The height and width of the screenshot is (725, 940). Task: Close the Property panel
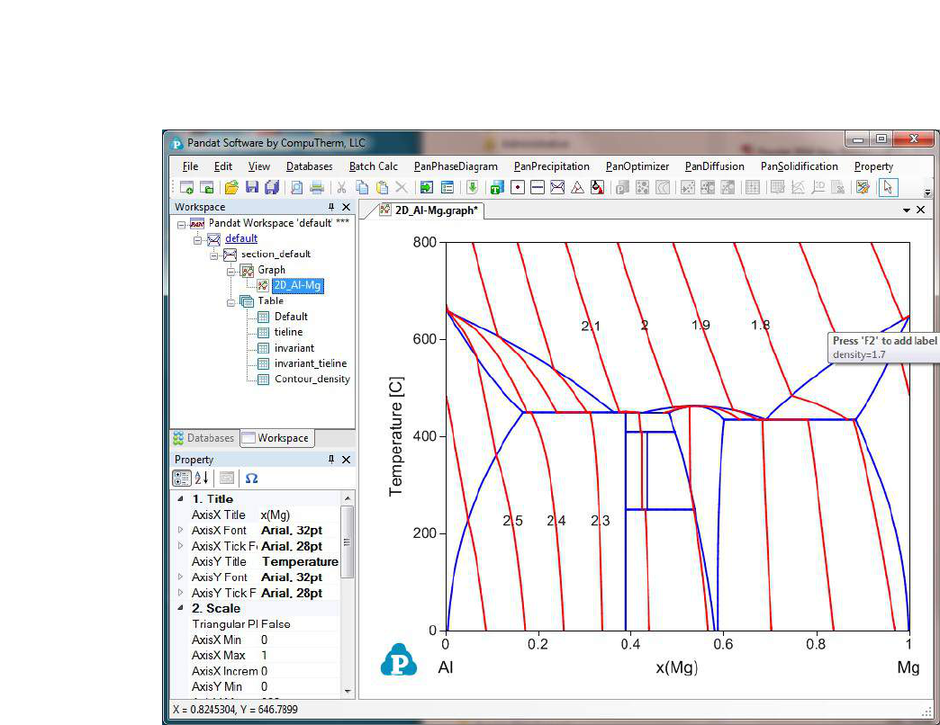(x=346, y=459)
